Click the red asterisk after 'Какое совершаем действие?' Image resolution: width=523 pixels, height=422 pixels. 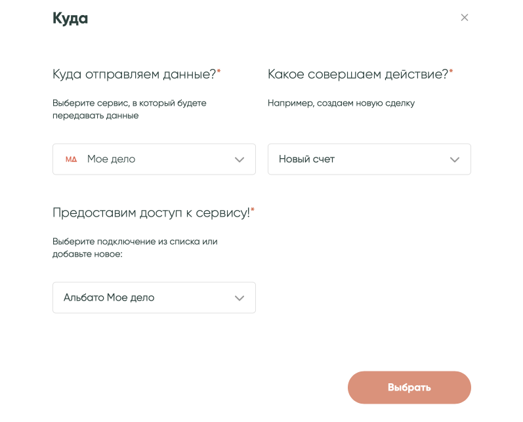pos(451,71)
